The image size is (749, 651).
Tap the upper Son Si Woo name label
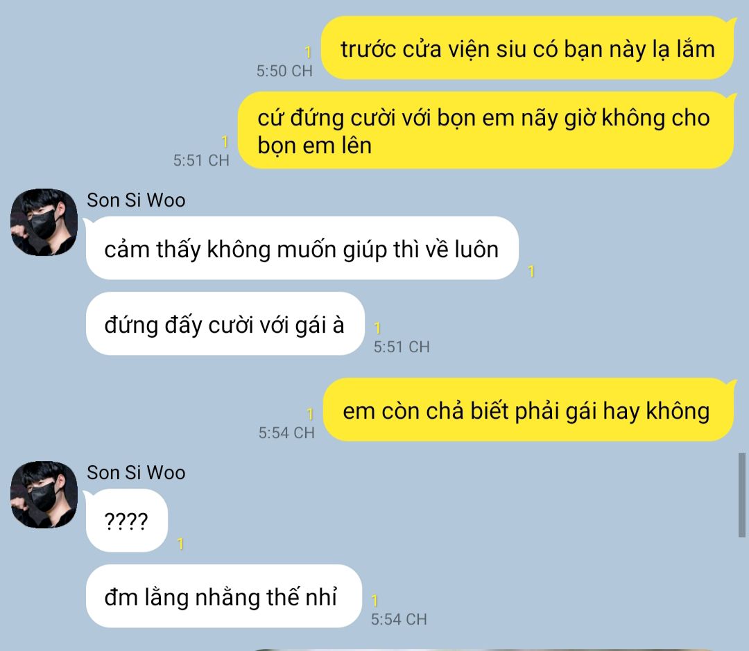click(x=136, y=200)
